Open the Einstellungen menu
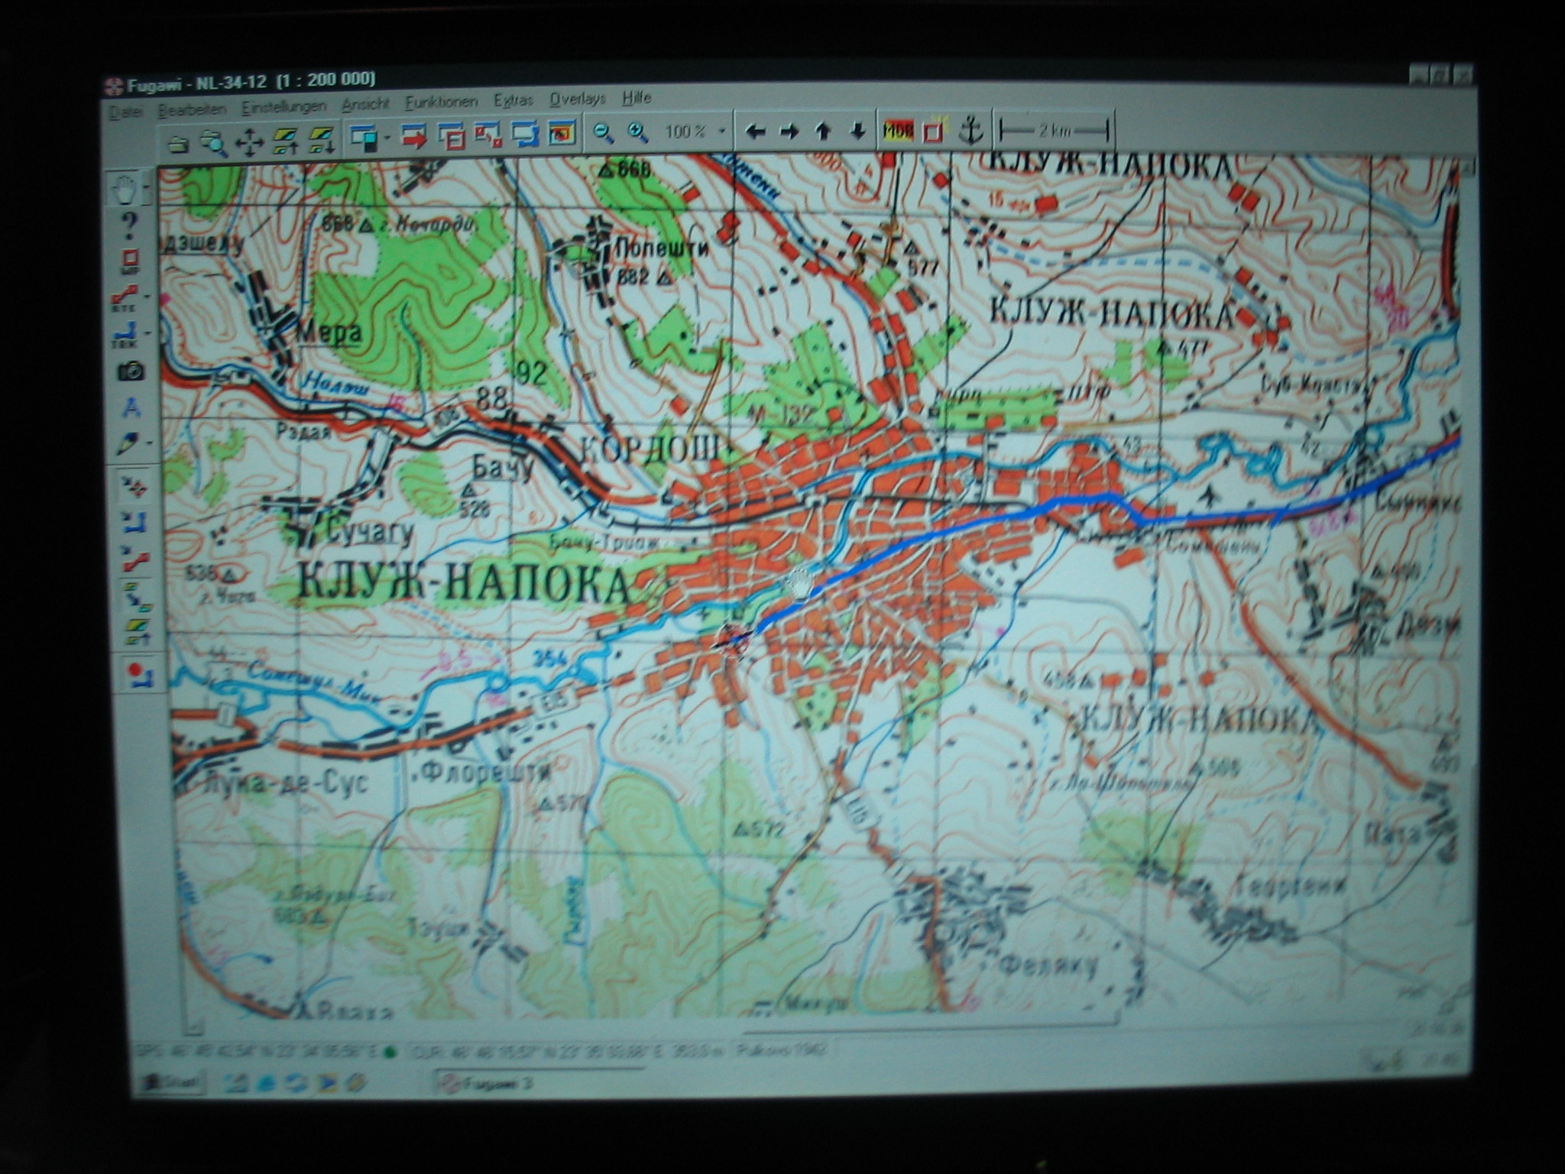The height and width of the screenshot is (1174, 1565). coord(284,108)
